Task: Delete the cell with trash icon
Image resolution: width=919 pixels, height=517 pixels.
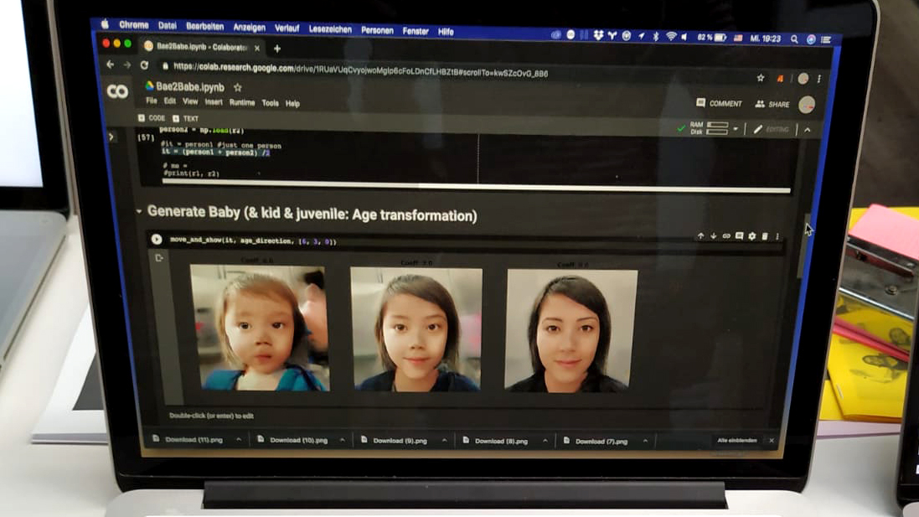Action: coord(765,237)
